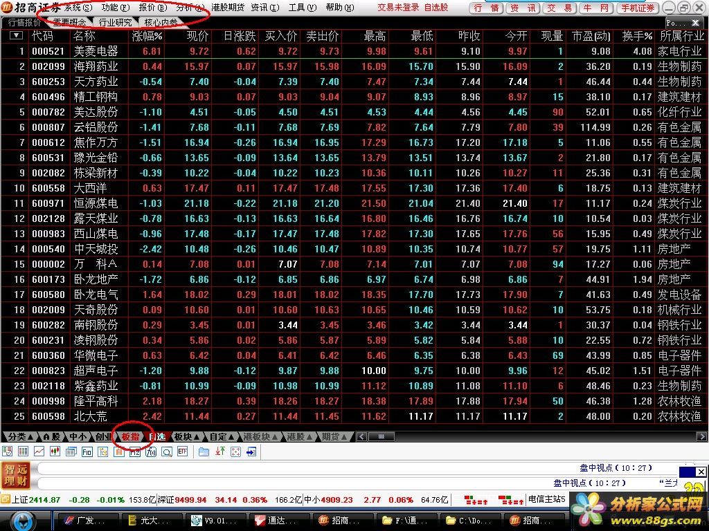Screen dimensions: 709x531
Task: Open the 港股期货 menu
Action: point(228,8)
